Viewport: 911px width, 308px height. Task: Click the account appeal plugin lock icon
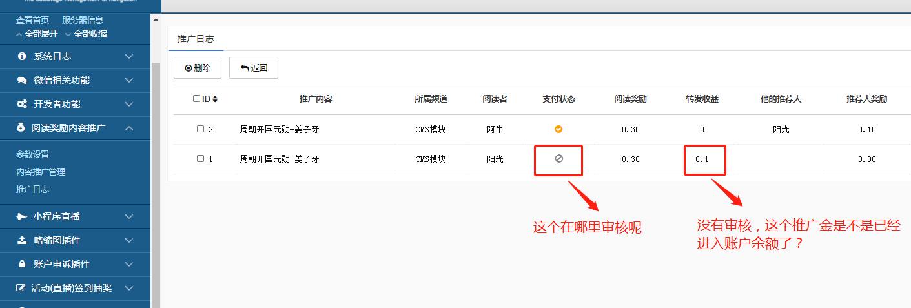tap(22, 264)
